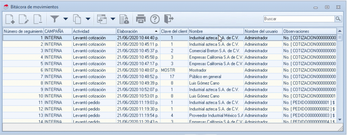Sort by Nombre column header
Image resolution: width=347 pixels, height=135 pixels.
coord(216,31)
